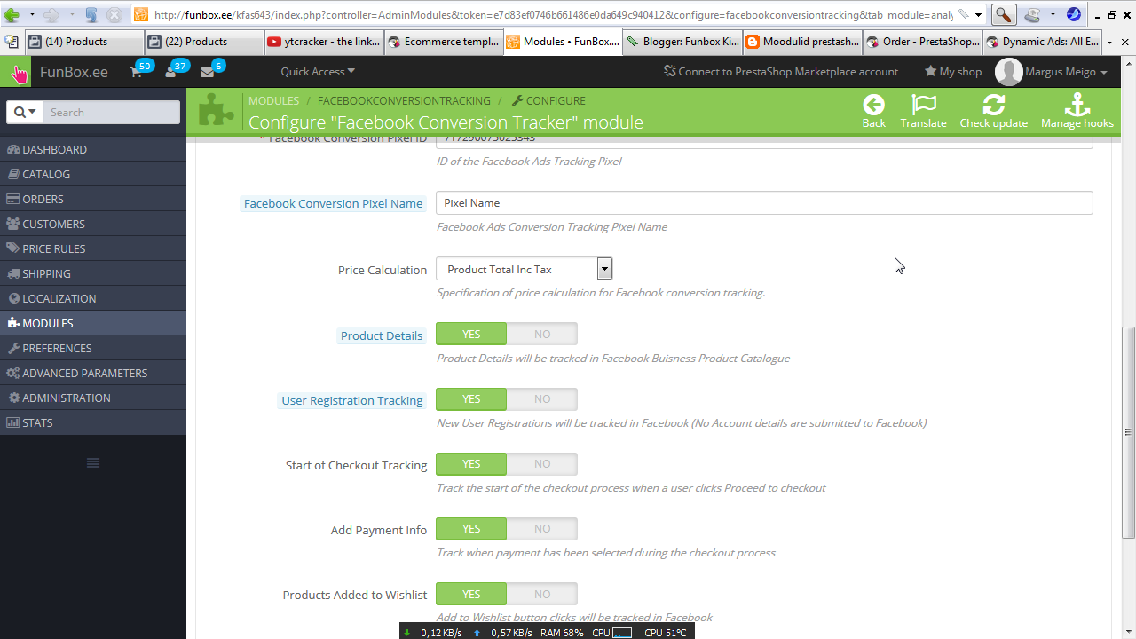
Task: Set Product Details to YES
Action: pyautogui.click(x=471, y=334)
